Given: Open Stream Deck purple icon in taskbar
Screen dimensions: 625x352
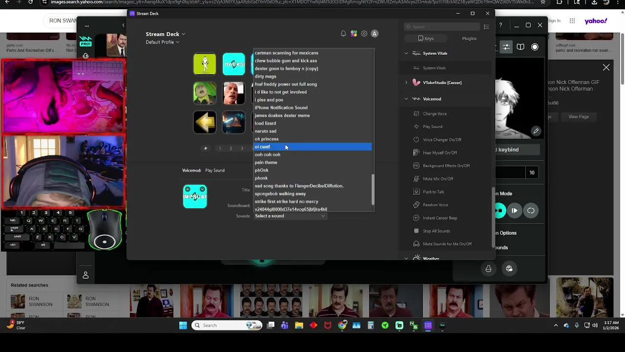Looking at the screenshot, I should [x=428, y=326].
